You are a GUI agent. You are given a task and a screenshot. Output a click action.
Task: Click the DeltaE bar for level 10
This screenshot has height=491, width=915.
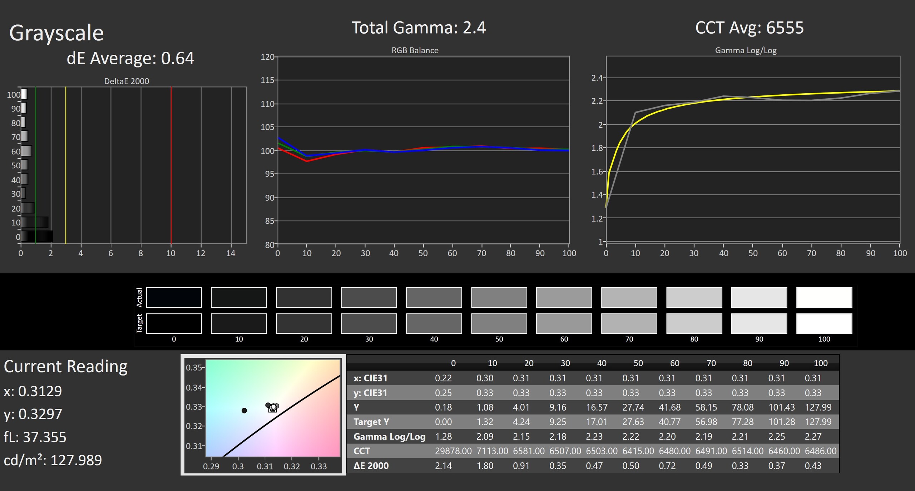click(35, 222)
